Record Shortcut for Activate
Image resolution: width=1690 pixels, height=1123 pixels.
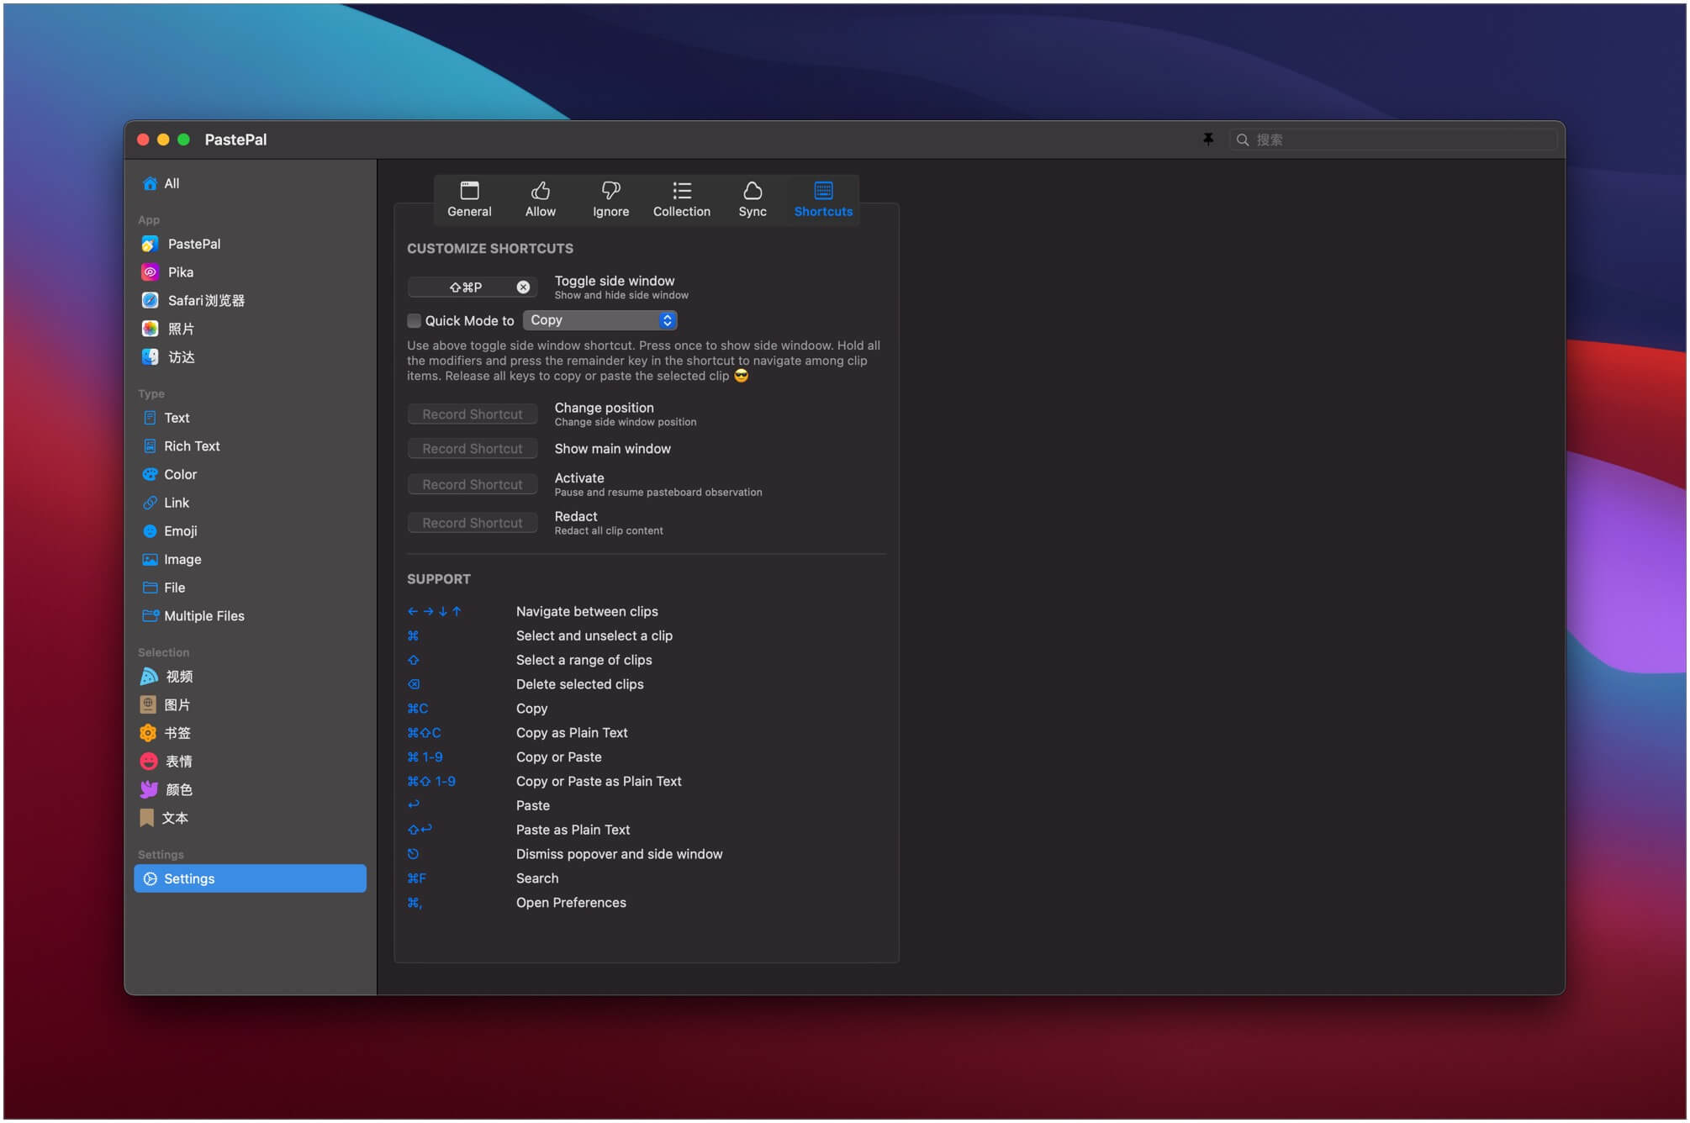tap(473, 485)
